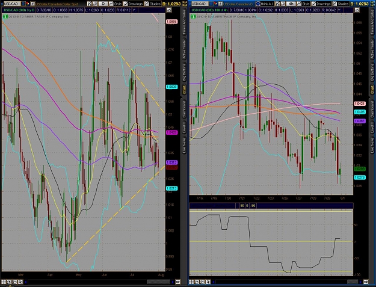This screenshot has height=287, width=376.
Task: Click the green info icon on the left chart
Action: (5, 16)
